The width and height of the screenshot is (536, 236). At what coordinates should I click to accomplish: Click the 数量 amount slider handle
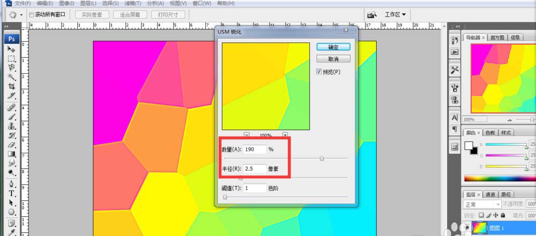pos(322,158)
